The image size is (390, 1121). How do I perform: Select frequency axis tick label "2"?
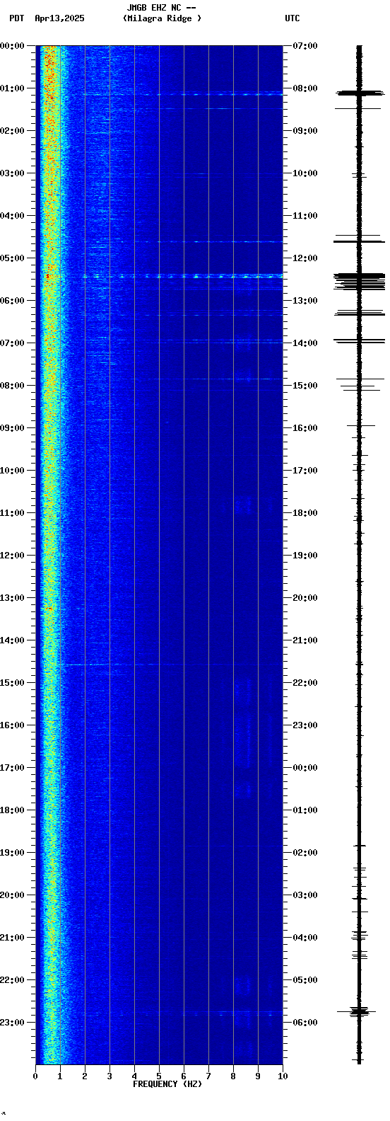(85, 1076)
